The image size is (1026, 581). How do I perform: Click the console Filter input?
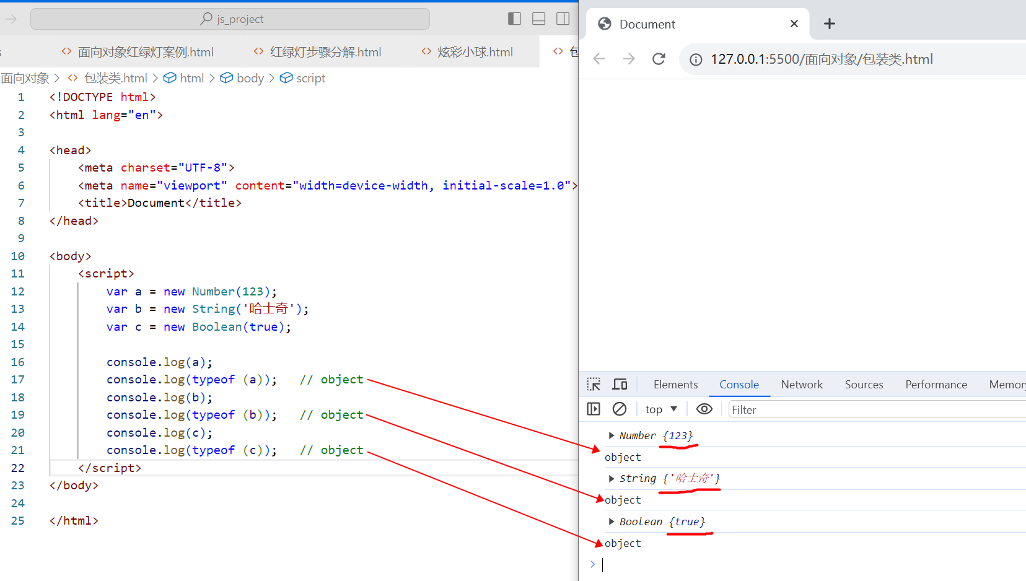pos(877,409)
